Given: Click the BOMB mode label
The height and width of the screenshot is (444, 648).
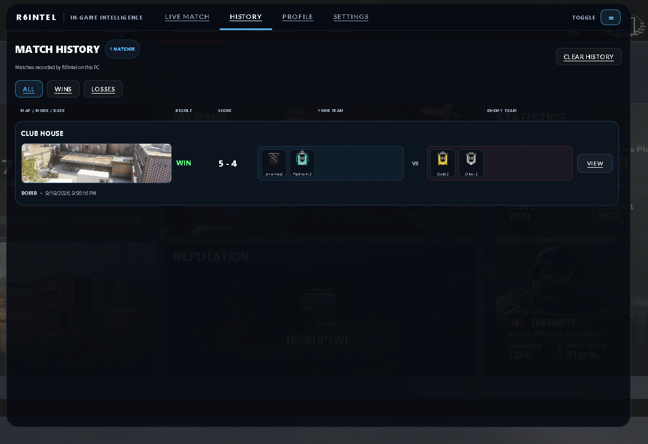Looking at the screenshot, I should tap(30, 193).
